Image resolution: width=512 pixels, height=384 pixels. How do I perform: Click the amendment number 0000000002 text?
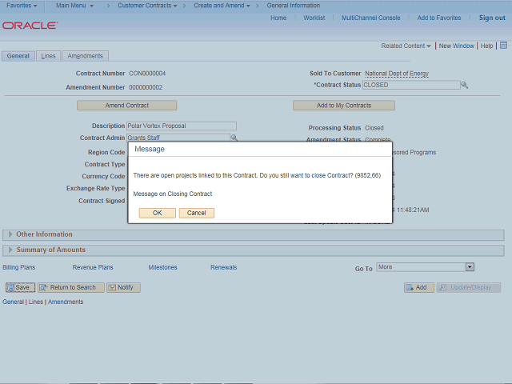[146, 87]
